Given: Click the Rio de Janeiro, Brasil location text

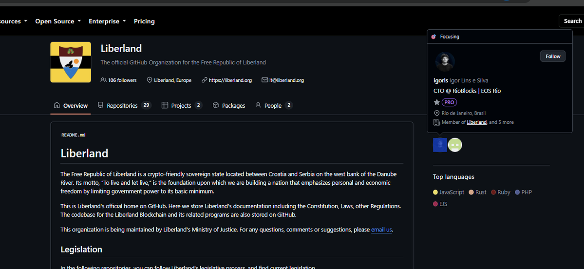Looking at the screenshot, I should [464, 113].
